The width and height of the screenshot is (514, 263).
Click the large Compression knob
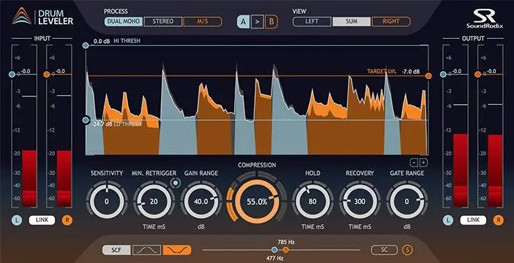coord(257,202)
